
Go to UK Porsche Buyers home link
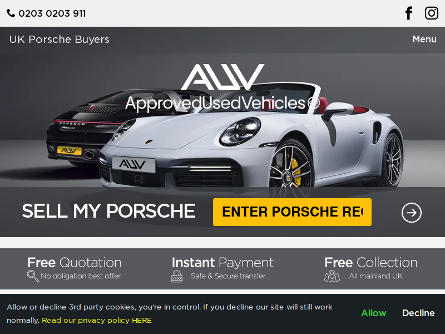[x=59, y=40]
